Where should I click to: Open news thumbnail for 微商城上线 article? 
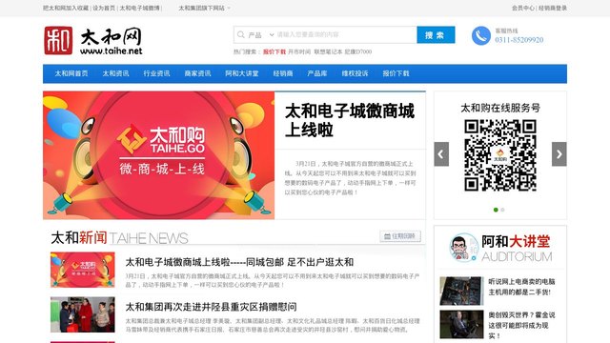click(x=83, y=270)
